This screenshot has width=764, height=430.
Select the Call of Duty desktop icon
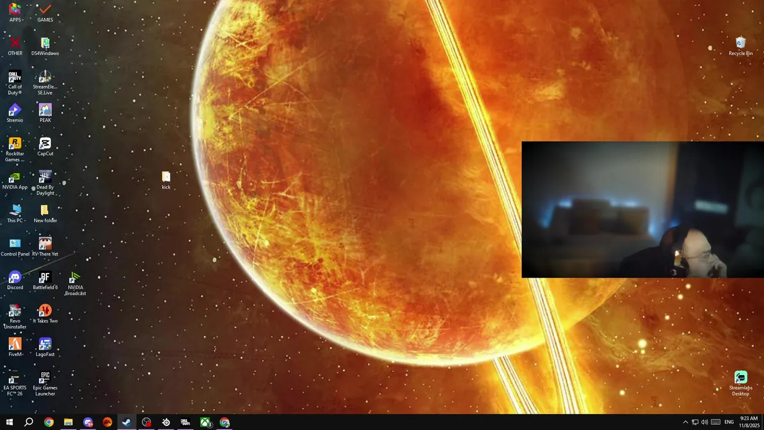click(15, 83)
